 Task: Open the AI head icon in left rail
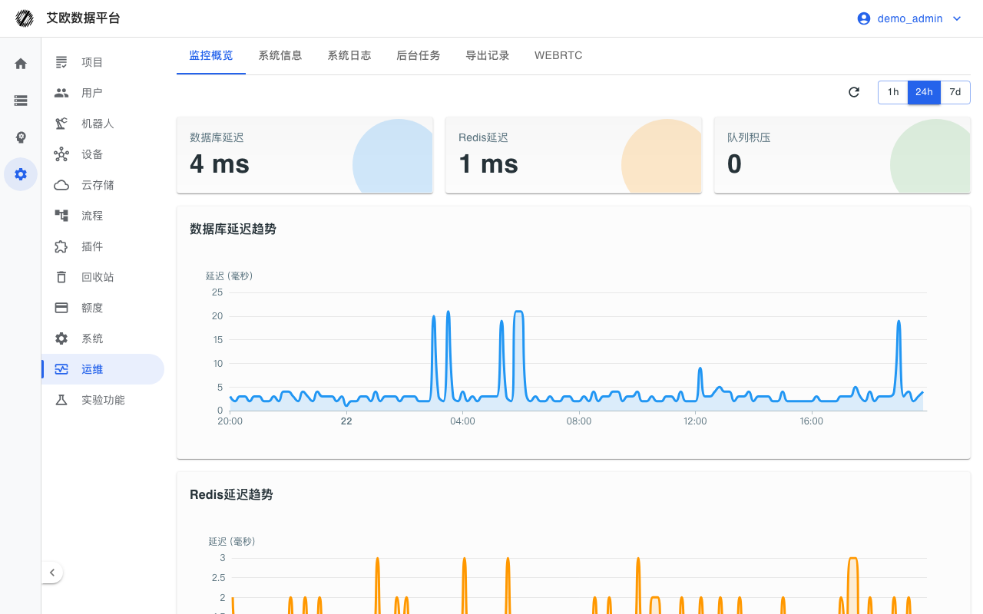point(21,137)
